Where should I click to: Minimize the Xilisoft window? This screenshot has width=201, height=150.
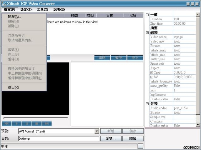(188, 4)
